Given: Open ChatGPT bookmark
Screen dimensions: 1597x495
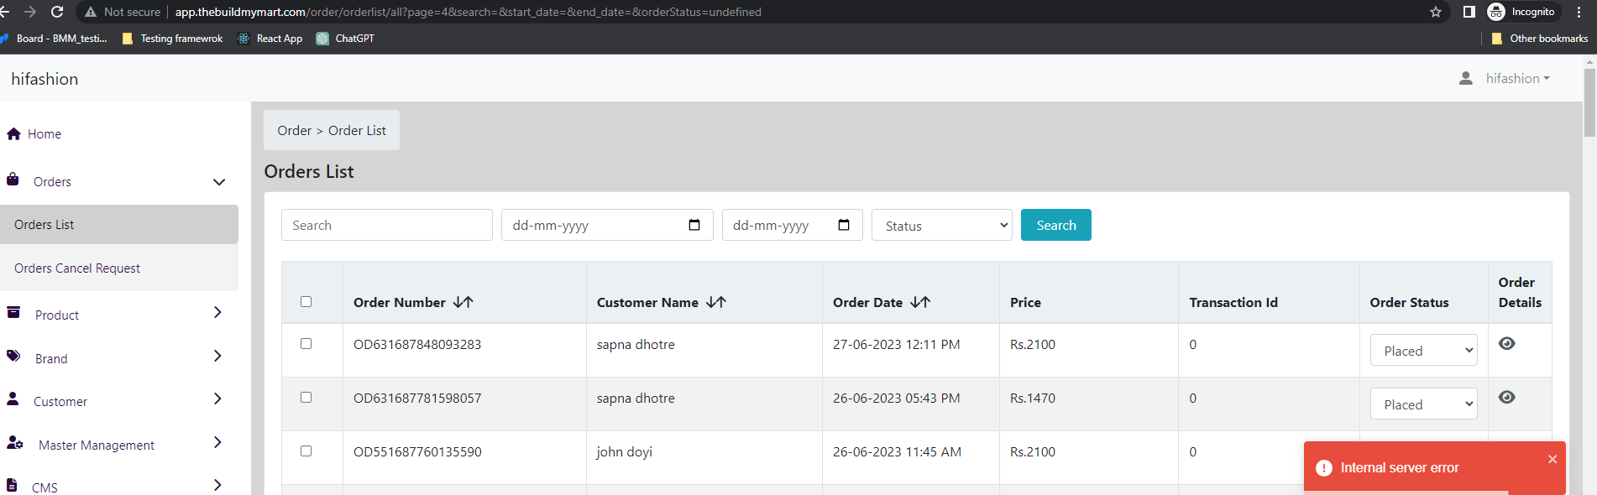Looking at the screenshot, I should 345,39.
